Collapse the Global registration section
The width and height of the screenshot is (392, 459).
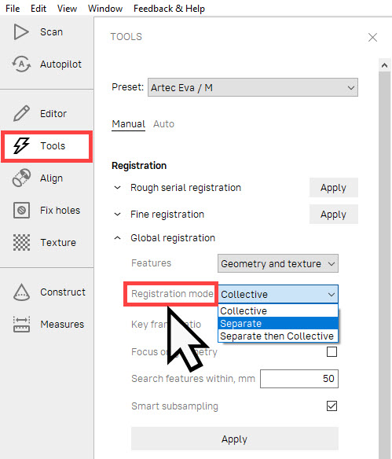pyautogui.click(x=117, y=237)
